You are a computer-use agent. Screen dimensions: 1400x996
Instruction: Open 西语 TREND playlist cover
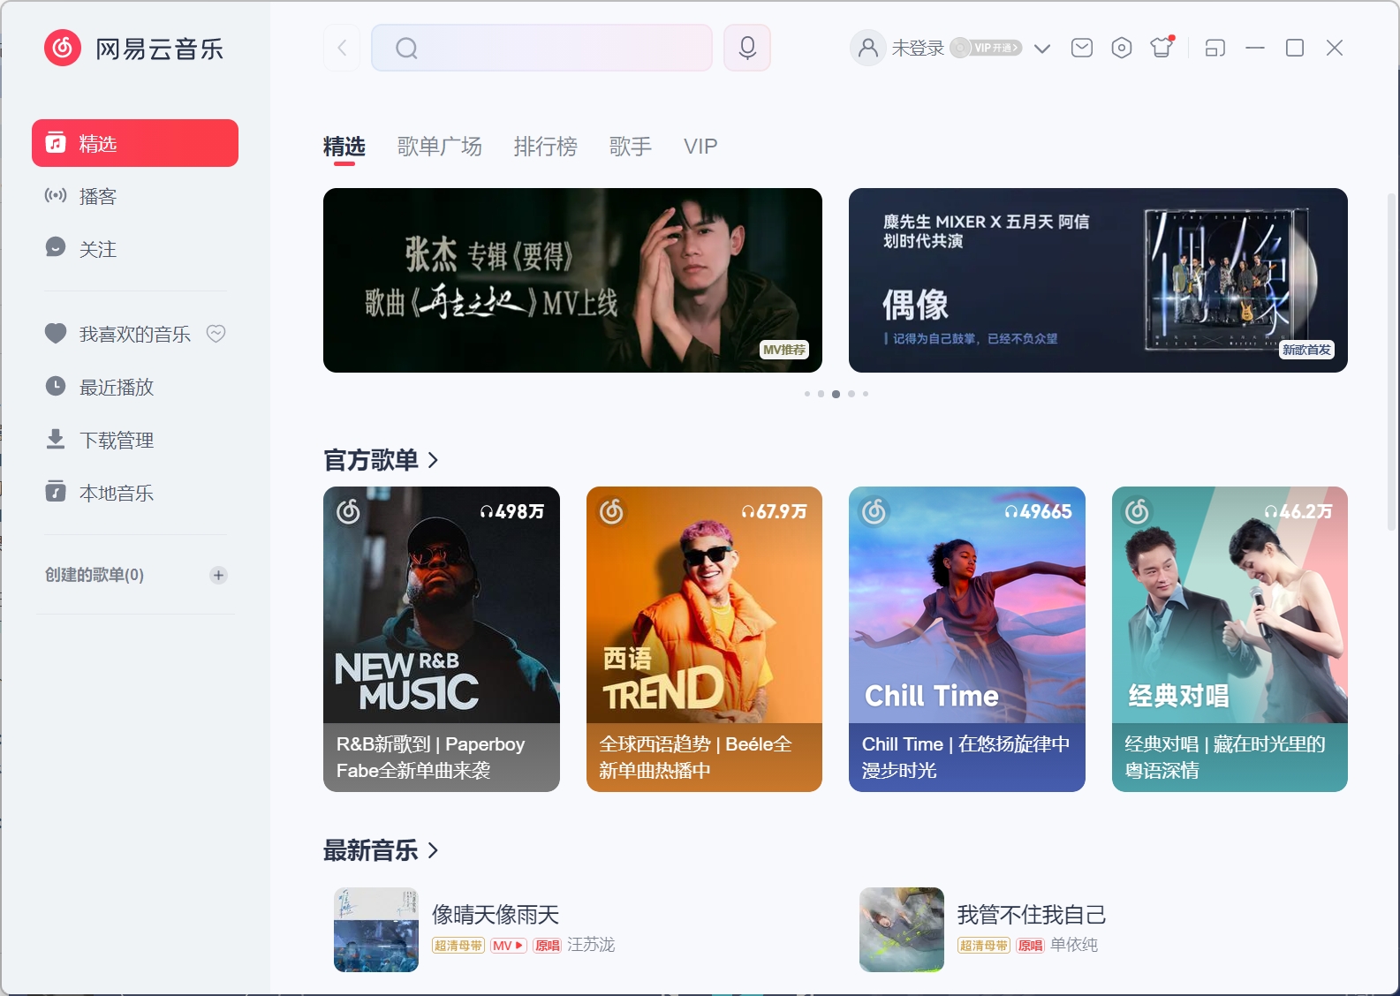tap(704, 605)
